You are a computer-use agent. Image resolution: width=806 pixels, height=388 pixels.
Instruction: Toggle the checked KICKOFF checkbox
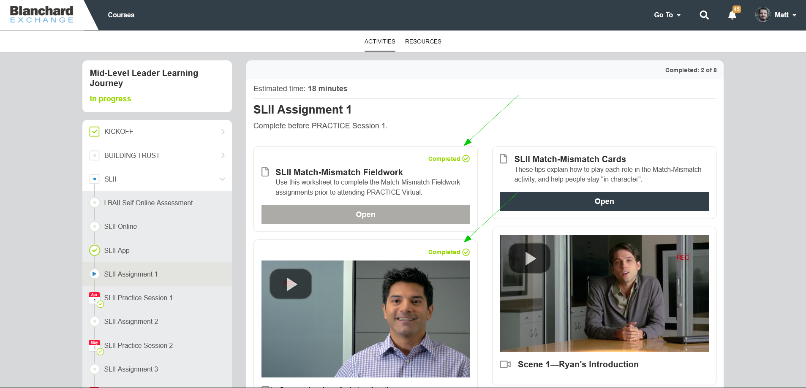[95, 131]
